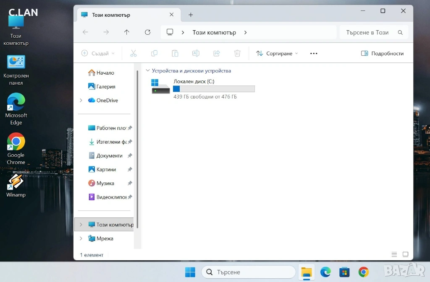Switch to large thumbnails view icon

click(405, 254)
